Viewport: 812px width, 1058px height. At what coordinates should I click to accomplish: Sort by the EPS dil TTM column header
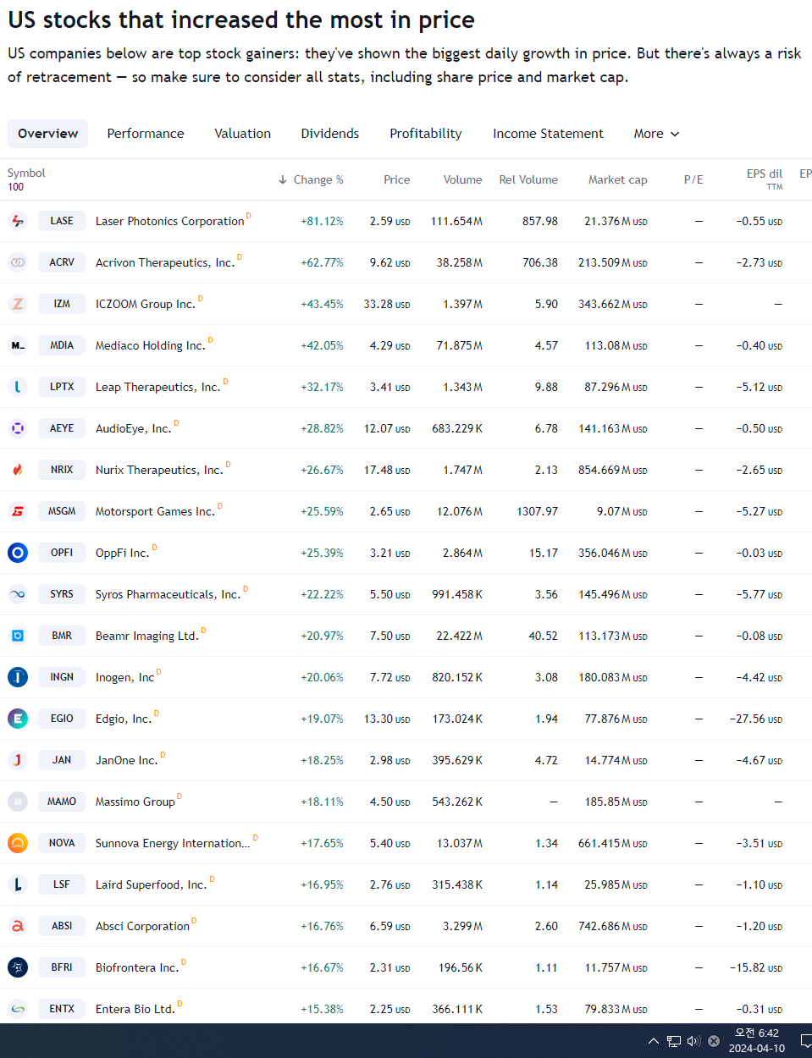click(x=765, y=179)
